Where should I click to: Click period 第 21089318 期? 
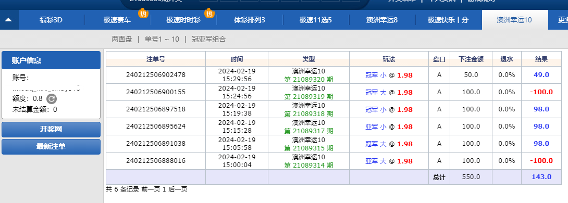point(308,113)
